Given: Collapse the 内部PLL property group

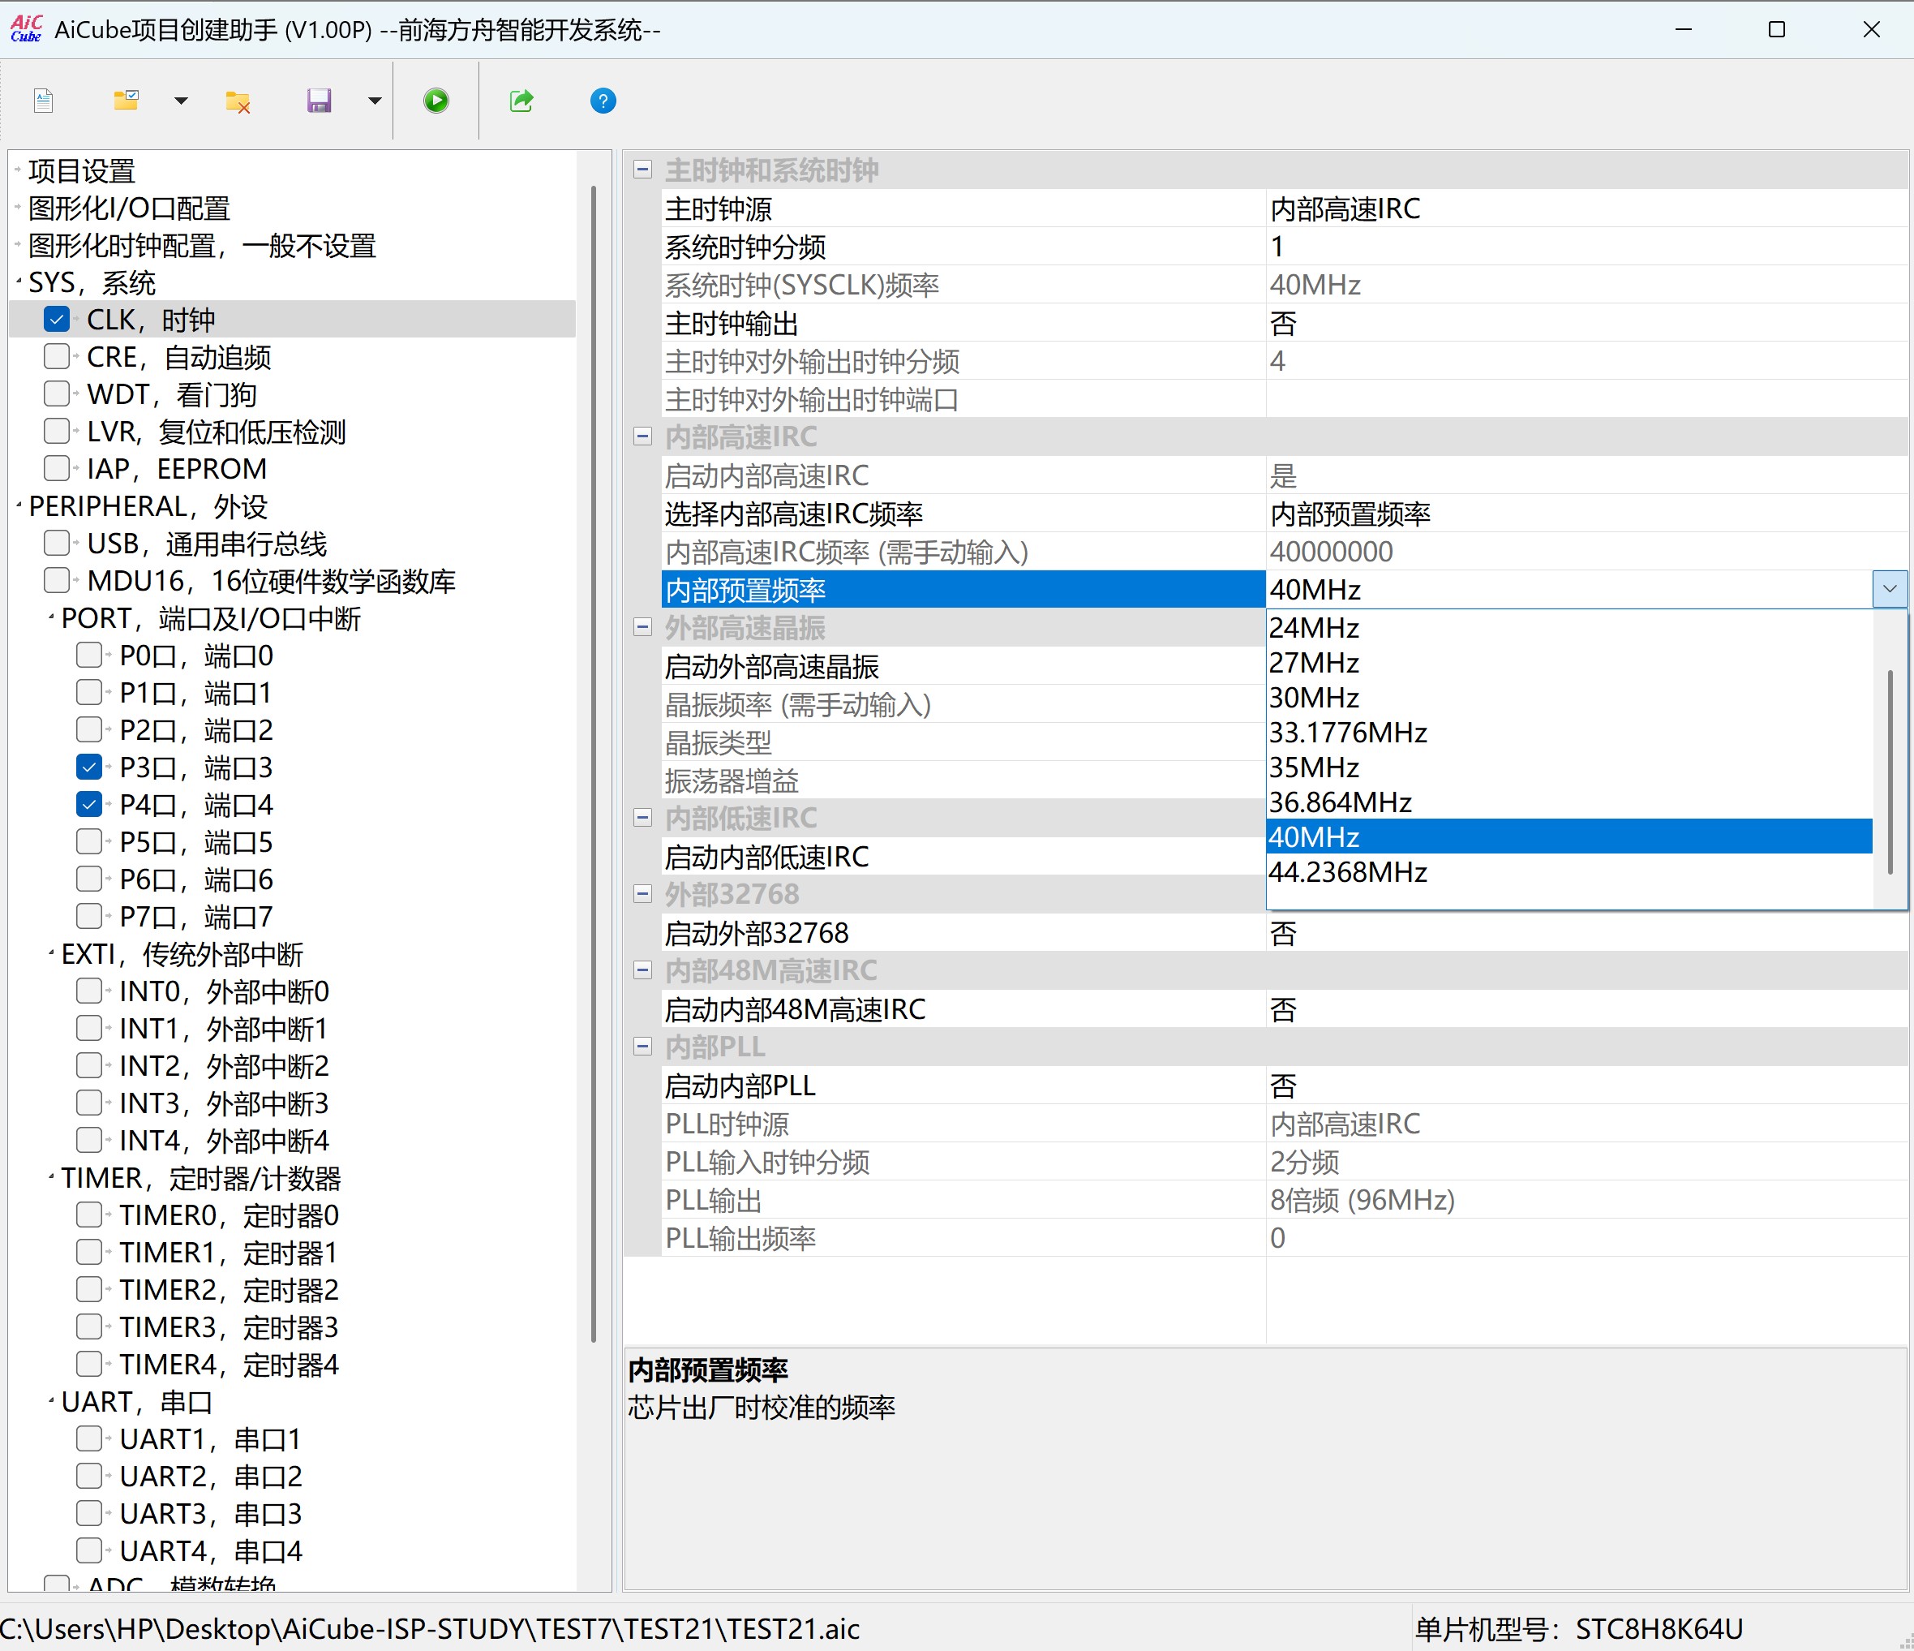Looking at the screenshot, I should [643, 1047].
